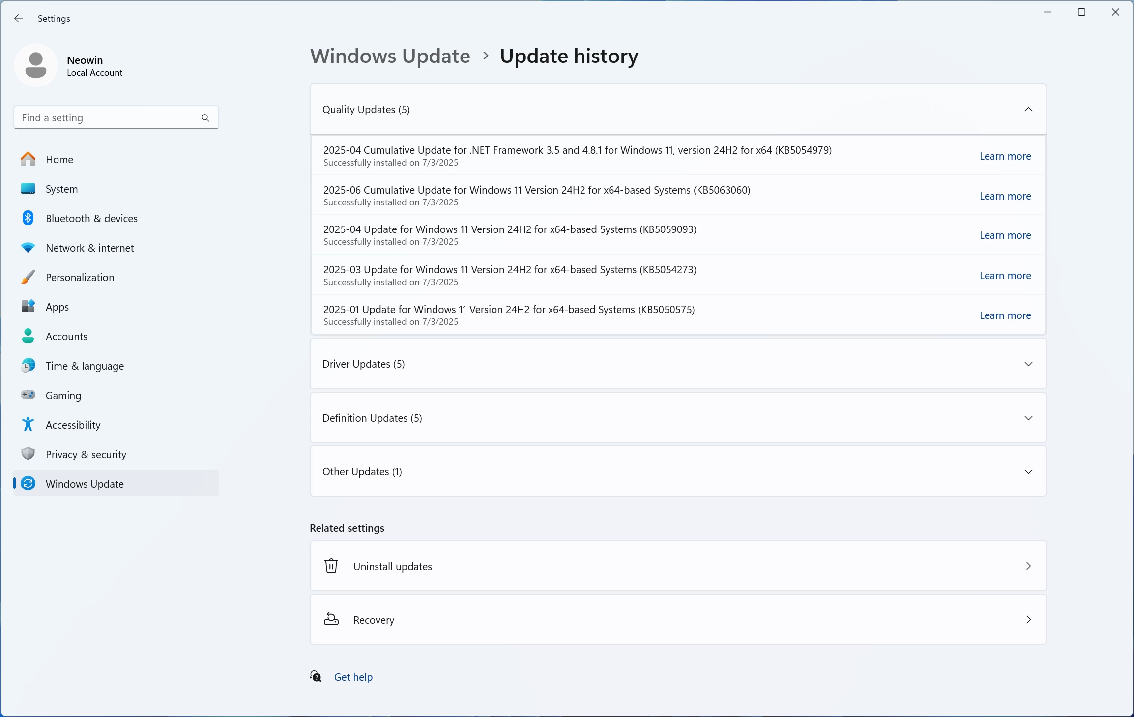The height and width of the screenshot is (717, 1134).
Task: Open Learn more for KB5063060
Action: (1005, 196)
